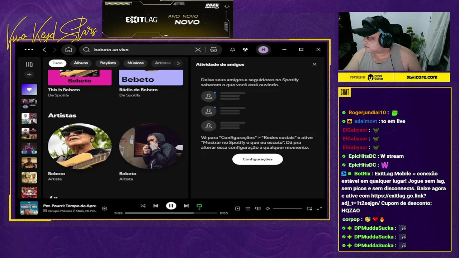
Task: Click the adelmovt username in chat
Action: 366,121
